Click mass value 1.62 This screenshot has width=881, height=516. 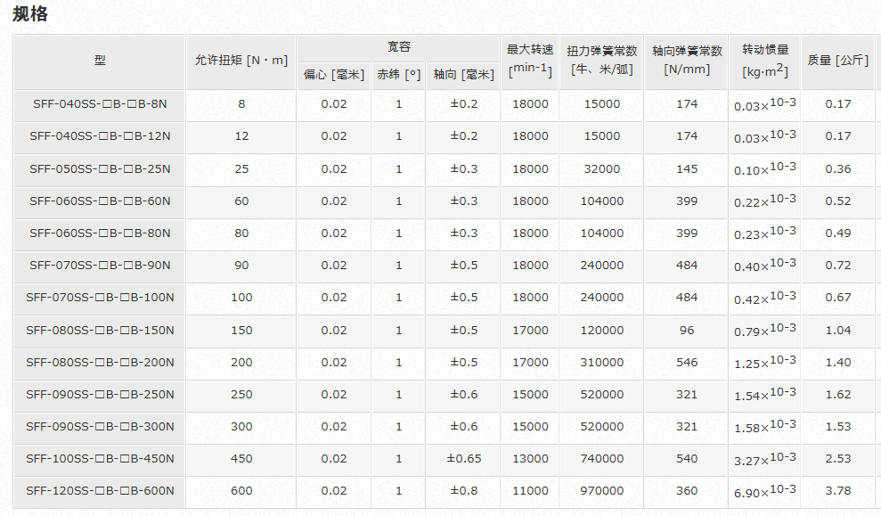point(838,395)
